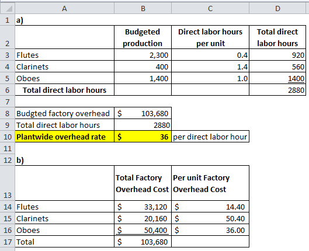
Task: Click 'Total Factory Overhead Cost' header
Action: coord(143,183)
